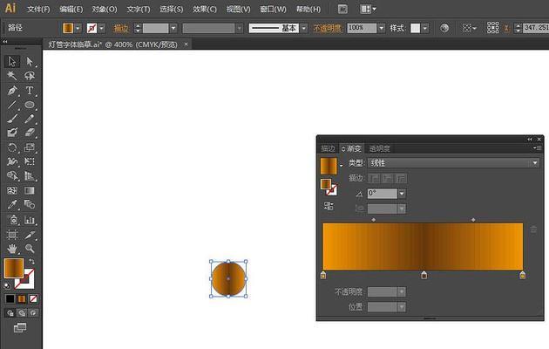Switch to the 透明度 panel tab
This screenshot has width=549, height=349.
pos(380,148)
